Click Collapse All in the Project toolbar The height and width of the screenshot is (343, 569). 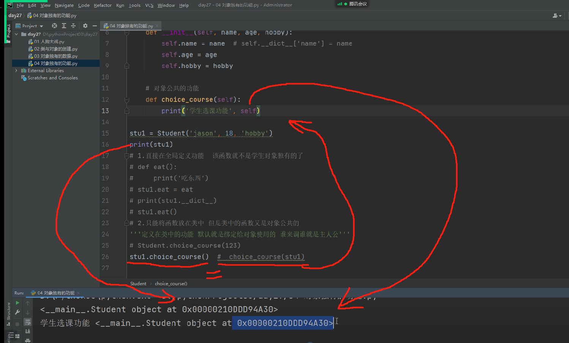point(73,26)
